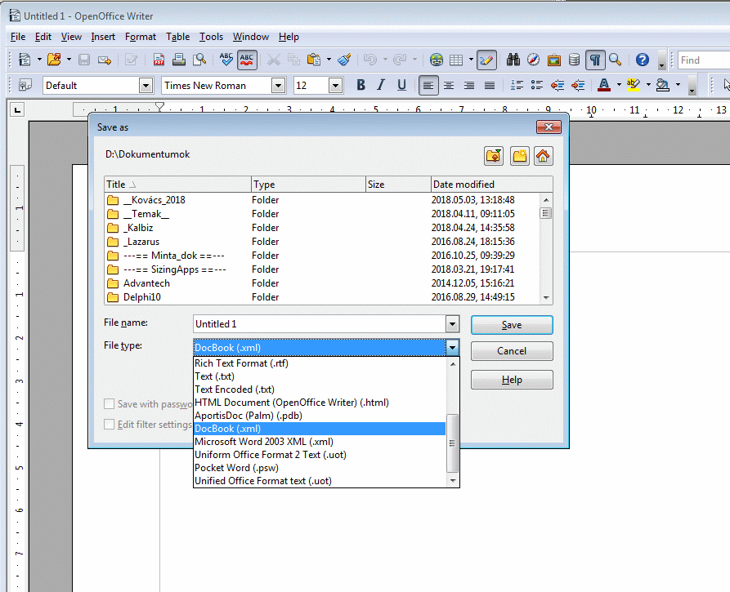Select Rich Text Format (.rtf) file type

tap(320, 363)
